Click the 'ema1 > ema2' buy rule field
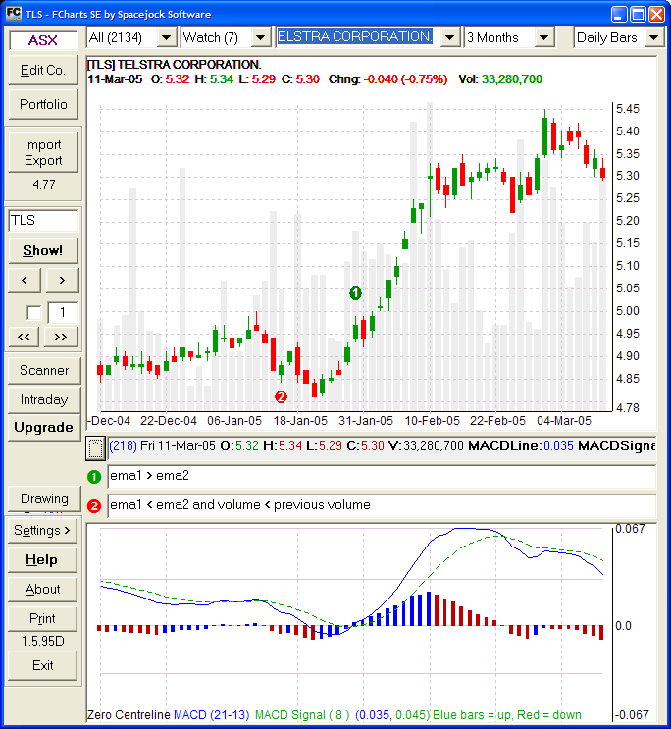 point(382,476)
